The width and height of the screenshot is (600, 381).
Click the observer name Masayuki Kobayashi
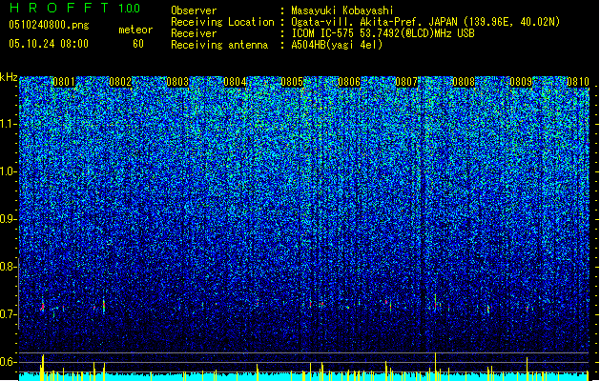(x=342, y=10)
